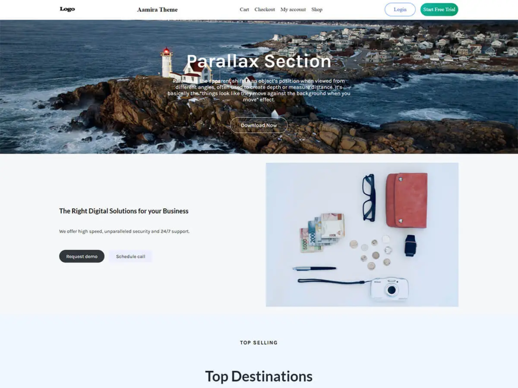518x388 pixels.
Task: Click the Logo in the header
Action: tap(67, 9)
